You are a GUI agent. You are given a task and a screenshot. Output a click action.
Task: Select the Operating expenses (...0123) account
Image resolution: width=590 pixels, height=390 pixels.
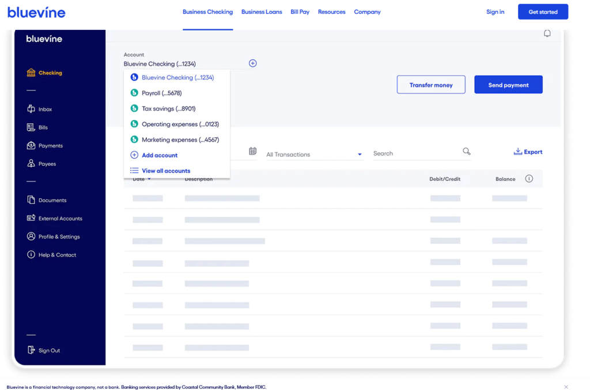(x=177, y=124)
